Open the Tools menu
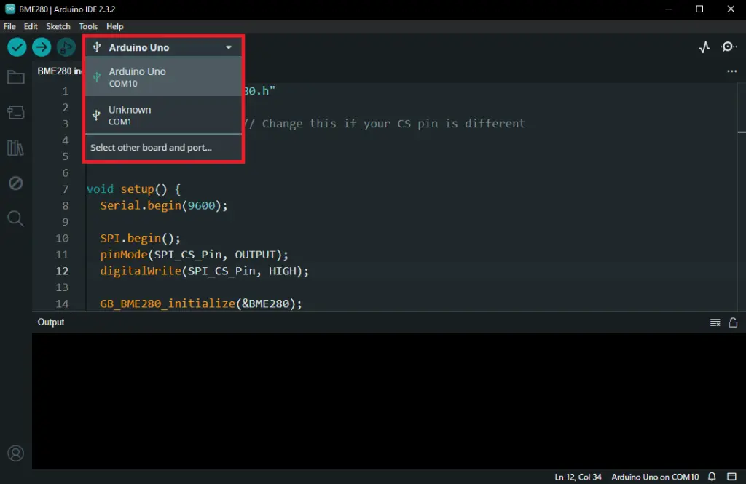The width and height of the screenshot is (746, 484). [x=88, y=27]
